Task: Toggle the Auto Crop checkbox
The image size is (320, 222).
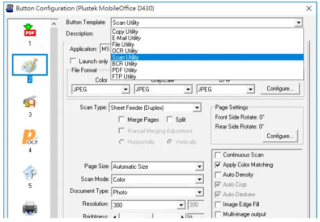Action: click(x=218, y=184)
